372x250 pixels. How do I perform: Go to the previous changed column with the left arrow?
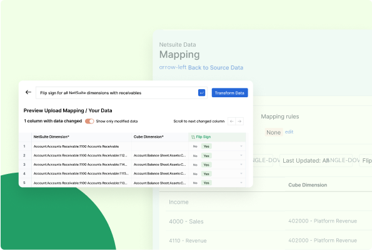[231, 122]
